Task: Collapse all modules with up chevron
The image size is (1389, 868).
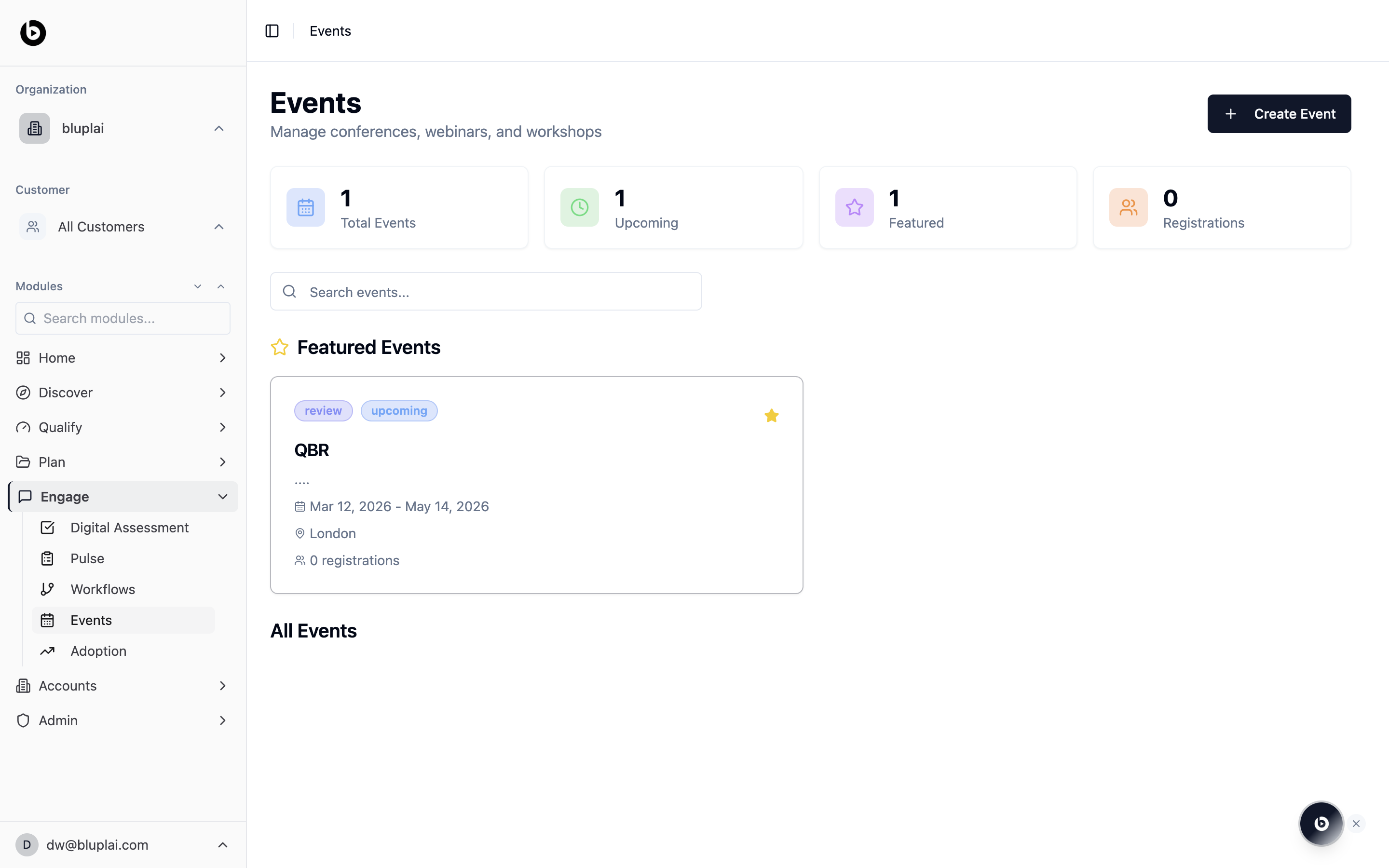Action: (x=221, y=286)
